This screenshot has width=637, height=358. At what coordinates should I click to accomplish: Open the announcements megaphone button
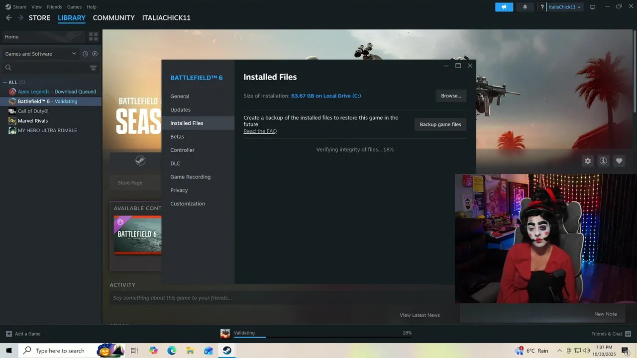tap(504, 7)
